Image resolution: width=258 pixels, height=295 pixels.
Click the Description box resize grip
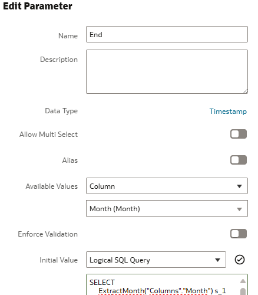pyautogui.click(x=246, y=91)
